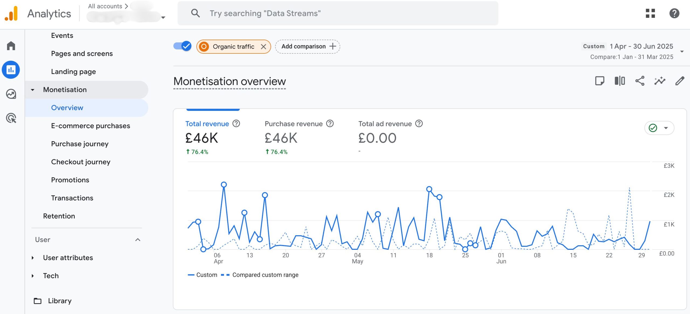This screenshot has height=314, width=690.
Task: Open the Insights sparkline icon
Action: pyautogui.click(x=660, y=81)
